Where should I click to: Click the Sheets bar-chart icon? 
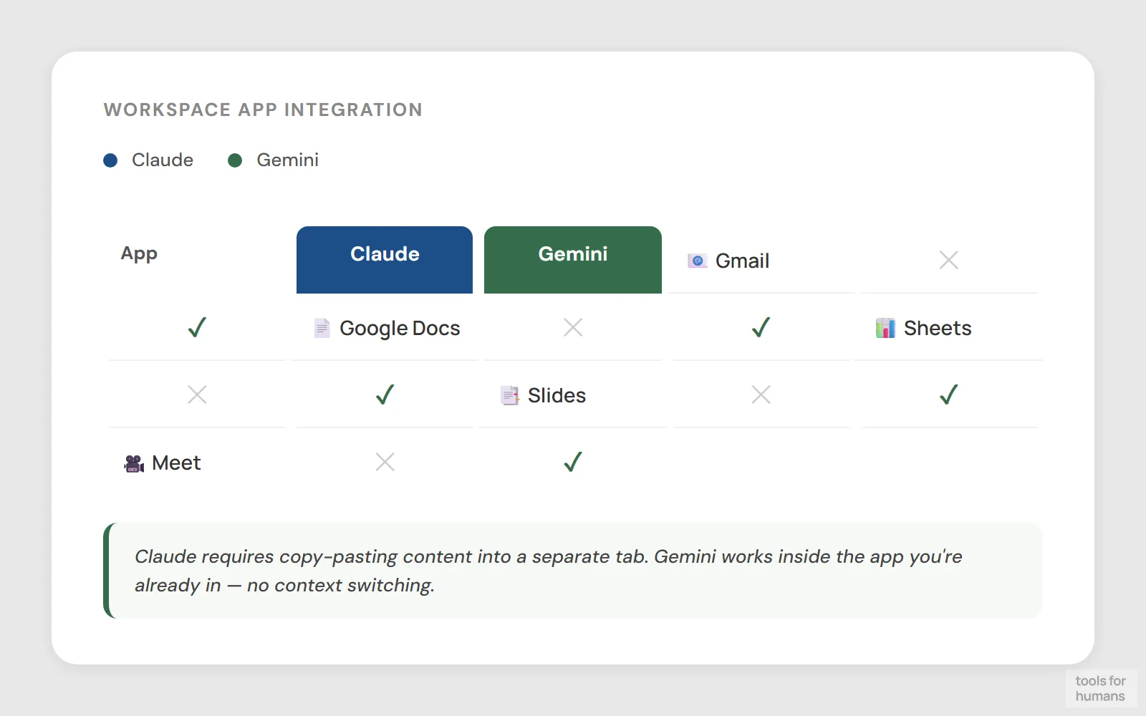(885, 328)
